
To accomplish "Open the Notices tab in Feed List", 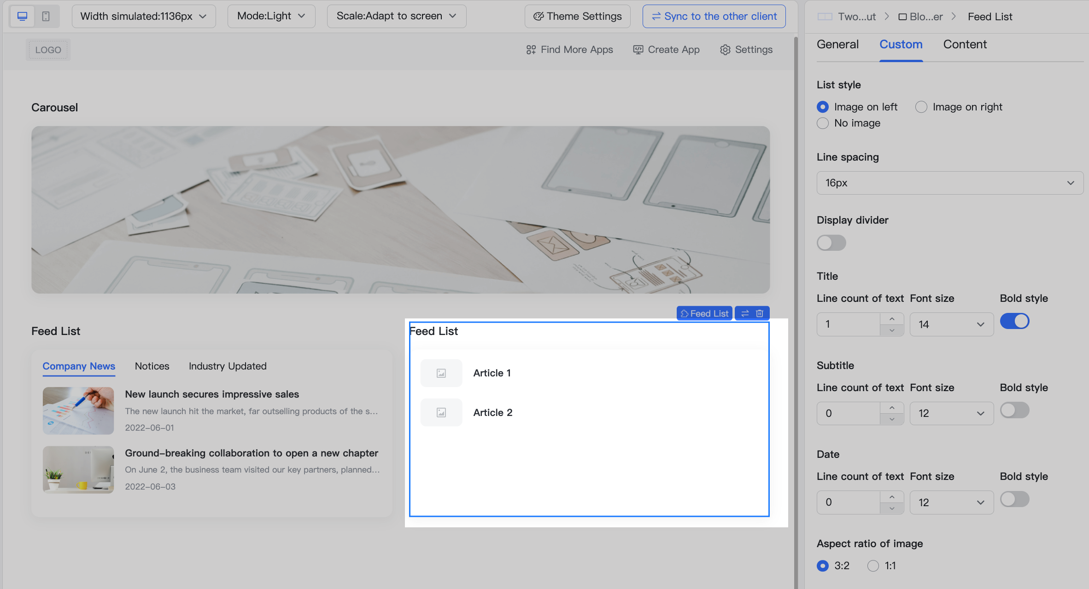I will (152, 366).
